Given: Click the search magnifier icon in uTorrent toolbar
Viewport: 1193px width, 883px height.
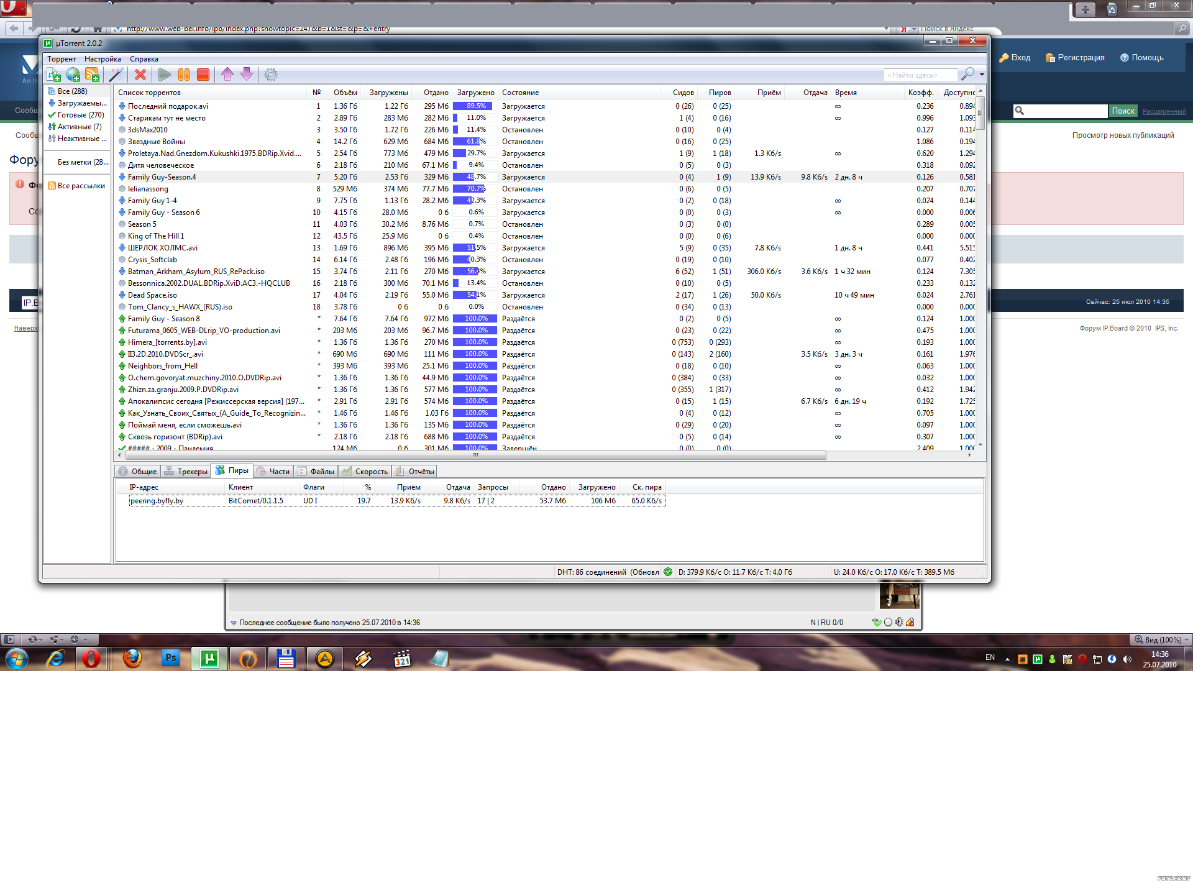Looking at the screenshot, I should point(967,75).
